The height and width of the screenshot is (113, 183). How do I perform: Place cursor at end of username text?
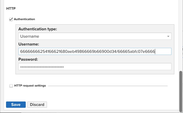[x=155, y=52]
